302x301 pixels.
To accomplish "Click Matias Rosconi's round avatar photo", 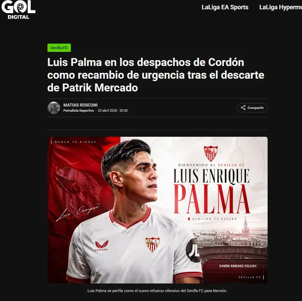I will click(54, 108).
